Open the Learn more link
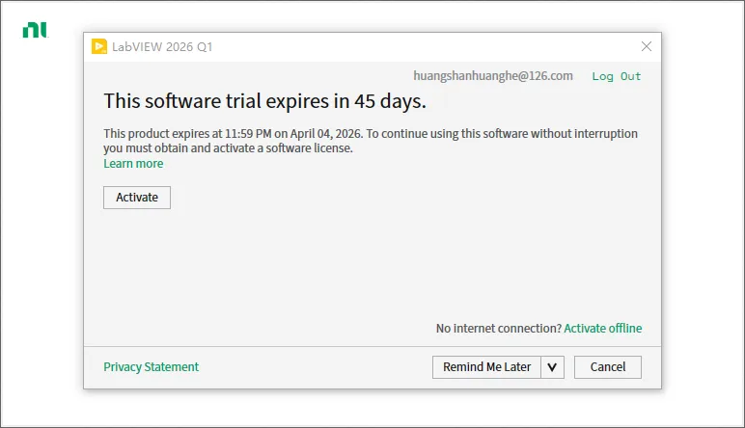The width and height of the screenshot is (745, 428). (133, 164)
